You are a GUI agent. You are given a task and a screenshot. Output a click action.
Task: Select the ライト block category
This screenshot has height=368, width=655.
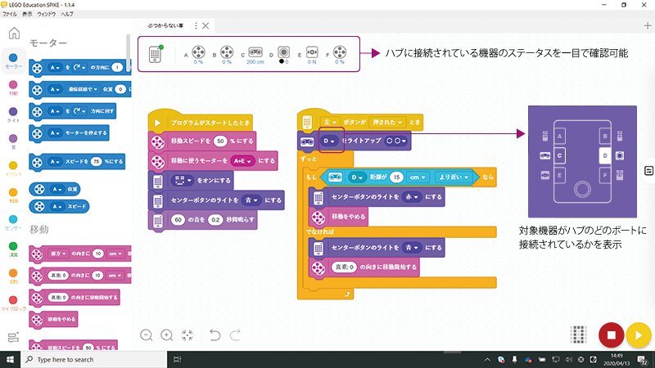pos(13,114)
